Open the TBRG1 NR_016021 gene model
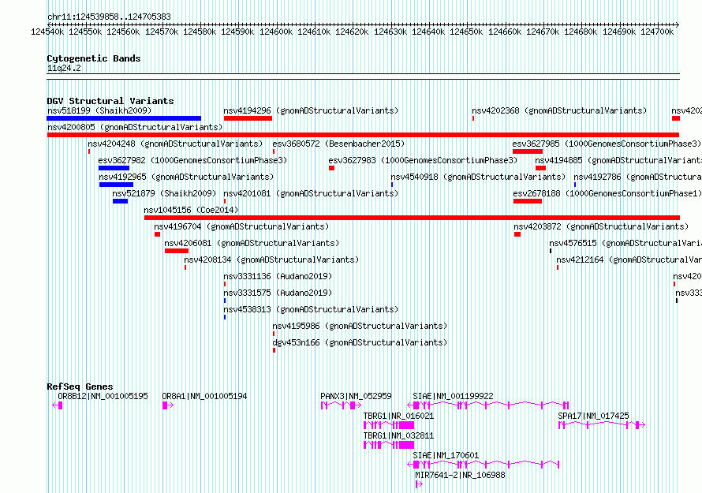 (389, 425)
